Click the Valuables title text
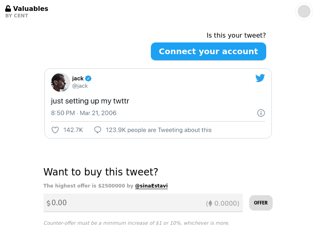 31,8
